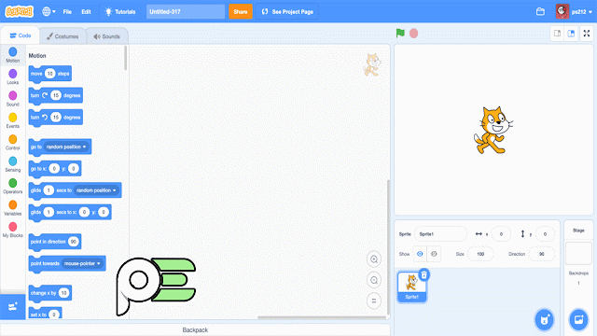This screenshot has height=336, width=597.
Task: Select the Sound block category
Action: [x=12, y=98]
